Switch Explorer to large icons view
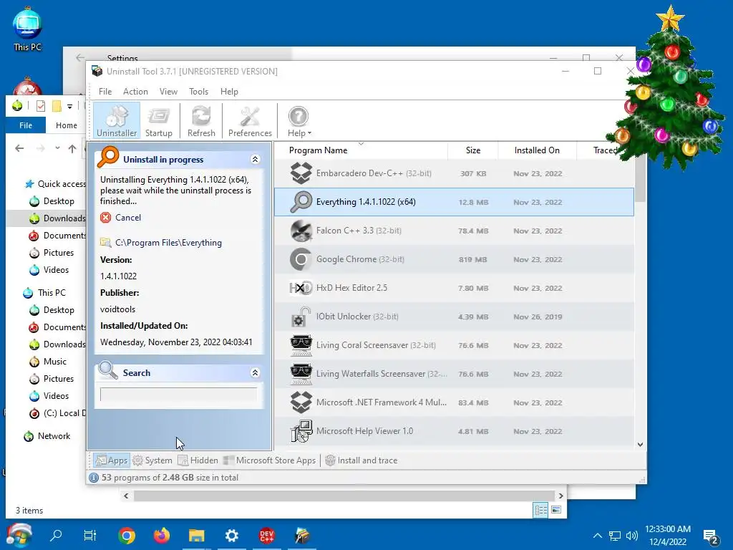This screenshot has height=550, width=733. click(556, 510)
